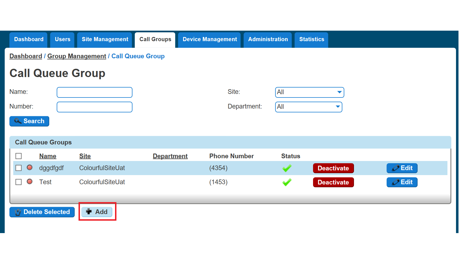Switch to Site Management tab
This screenshot has width=469, height=256.
tap(105, 39)
